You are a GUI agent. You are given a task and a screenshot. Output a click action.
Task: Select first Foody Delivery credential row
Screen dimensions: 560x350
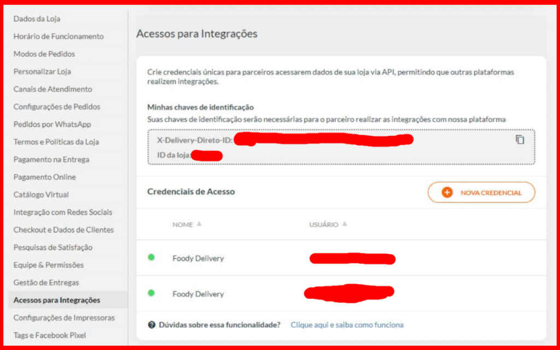click(x=198, y=258)
